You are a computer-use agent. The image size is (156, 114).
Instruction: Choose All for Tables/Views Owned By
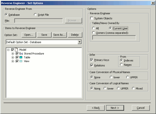93,28
